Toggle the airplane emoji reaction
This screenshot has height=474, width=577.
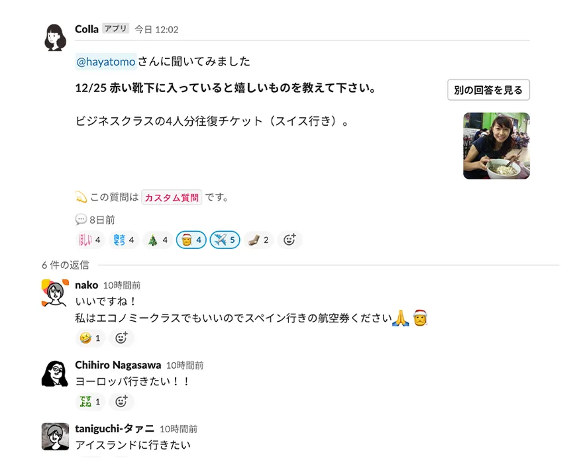click(225, 240)
